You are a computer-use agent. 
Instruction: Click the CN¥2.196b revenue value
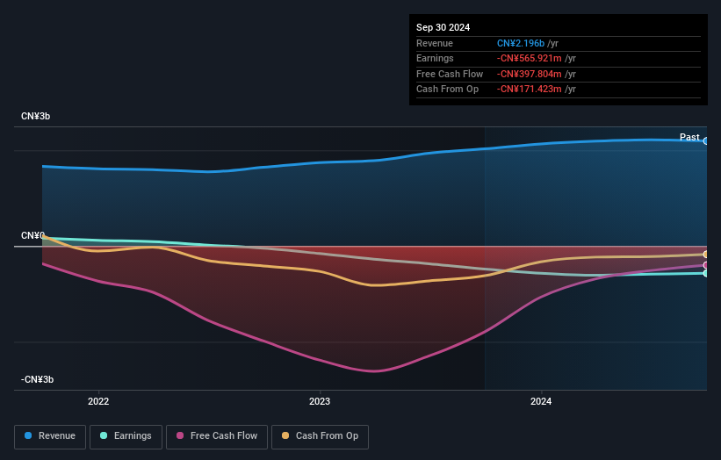tap(521, 43)
